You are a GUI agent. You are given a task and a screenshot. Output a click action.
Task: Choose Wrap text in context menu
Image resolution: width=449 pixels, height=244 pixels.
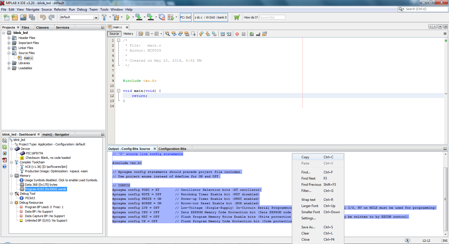[x=318, y=200]
